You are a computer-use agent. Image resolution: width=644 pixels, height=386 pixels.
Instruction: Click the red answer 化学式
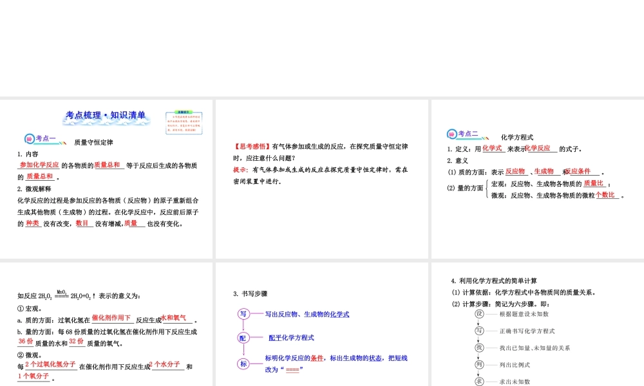[492, 148]
